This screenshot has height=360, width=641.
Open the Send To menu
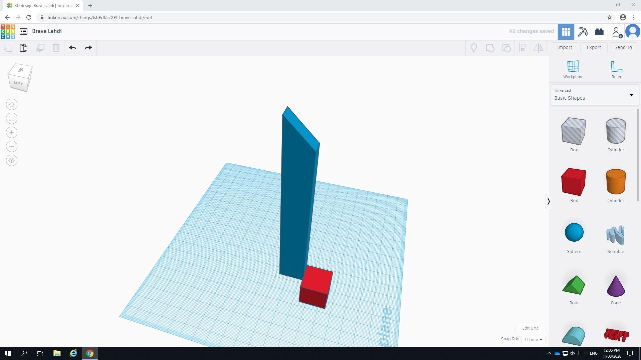pyautogui.click(x=623, y=47)
